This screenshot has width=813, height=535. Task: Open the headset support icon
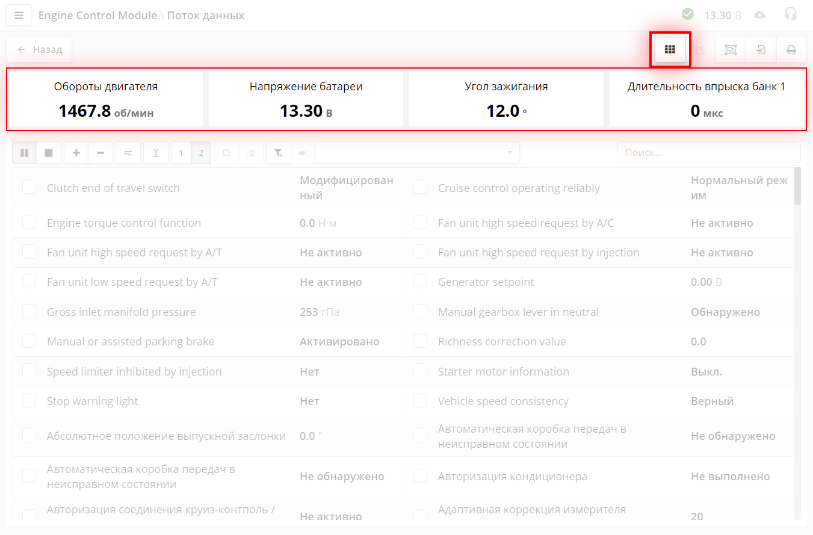791,14
